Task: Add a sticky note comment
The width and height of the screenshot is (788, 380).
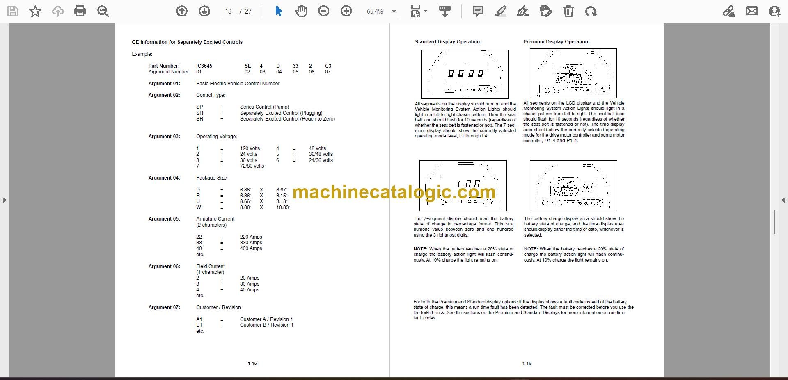Action: coord(478,11)
